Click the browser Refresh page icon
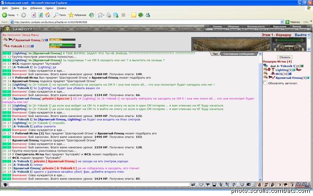The image size is (313, 196). pos(41,15)
